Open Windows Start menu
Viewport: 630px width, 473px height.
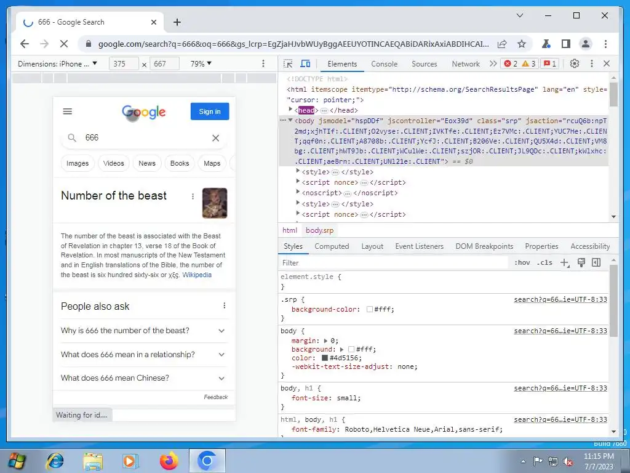[x=17, y=461]
